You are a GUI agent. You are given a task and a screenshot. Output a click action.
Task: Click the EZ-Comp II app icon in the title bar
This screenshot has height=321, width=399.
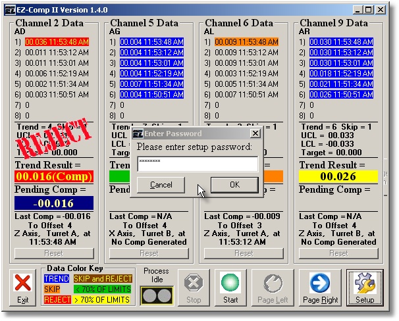tap(10, 10)
